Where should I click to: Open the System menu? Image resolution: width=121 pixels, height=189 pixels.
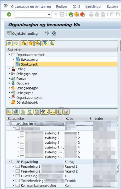[x=112, y=7]
